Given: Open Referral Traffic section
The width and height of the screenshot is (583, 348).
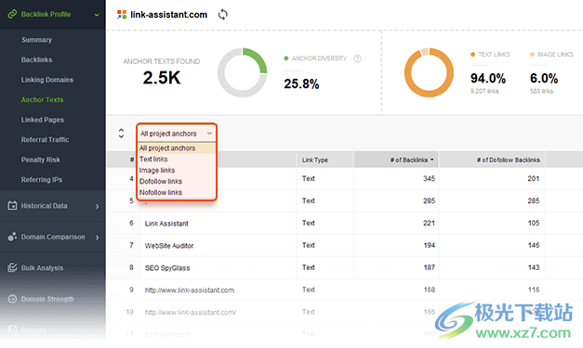Looking at the screenshot, I should coord(45,140).
